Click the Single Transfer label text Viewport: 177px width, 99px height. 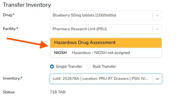69,66
